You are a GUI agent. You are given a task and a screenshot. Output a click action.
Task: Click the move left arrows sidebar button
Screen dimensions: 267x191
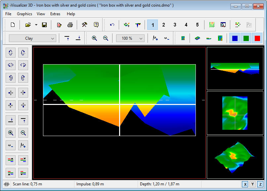pos(11,93)
